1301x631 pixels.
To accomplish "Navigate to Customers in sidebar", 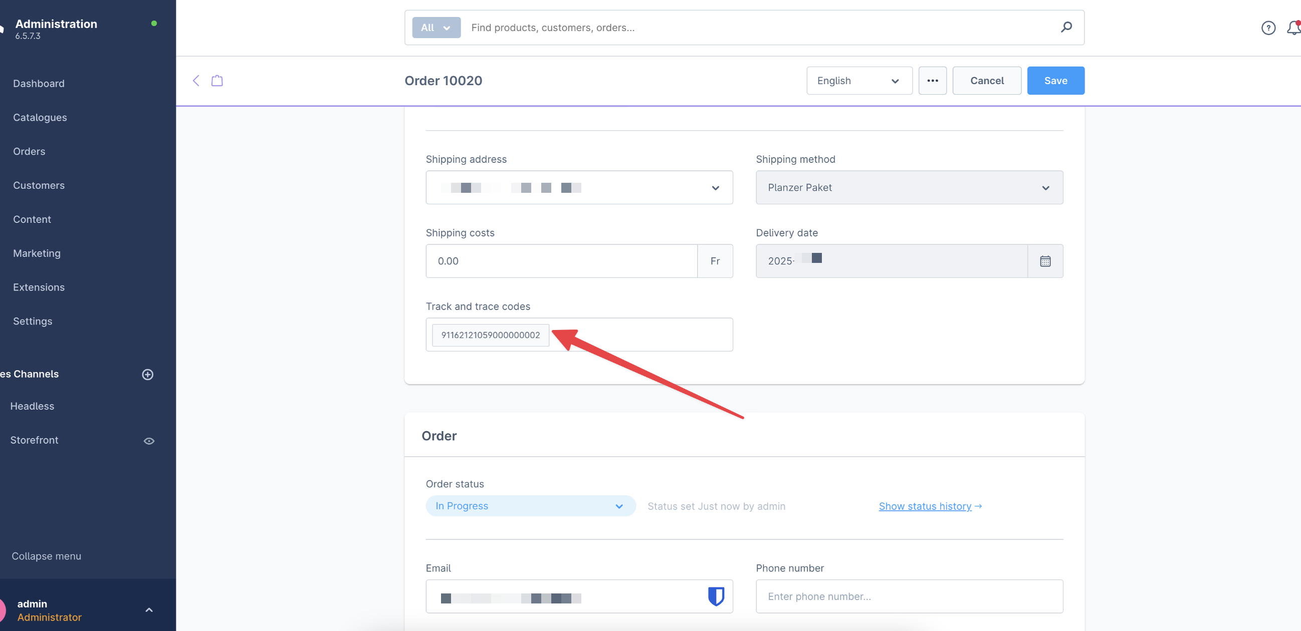I will 39,185.
